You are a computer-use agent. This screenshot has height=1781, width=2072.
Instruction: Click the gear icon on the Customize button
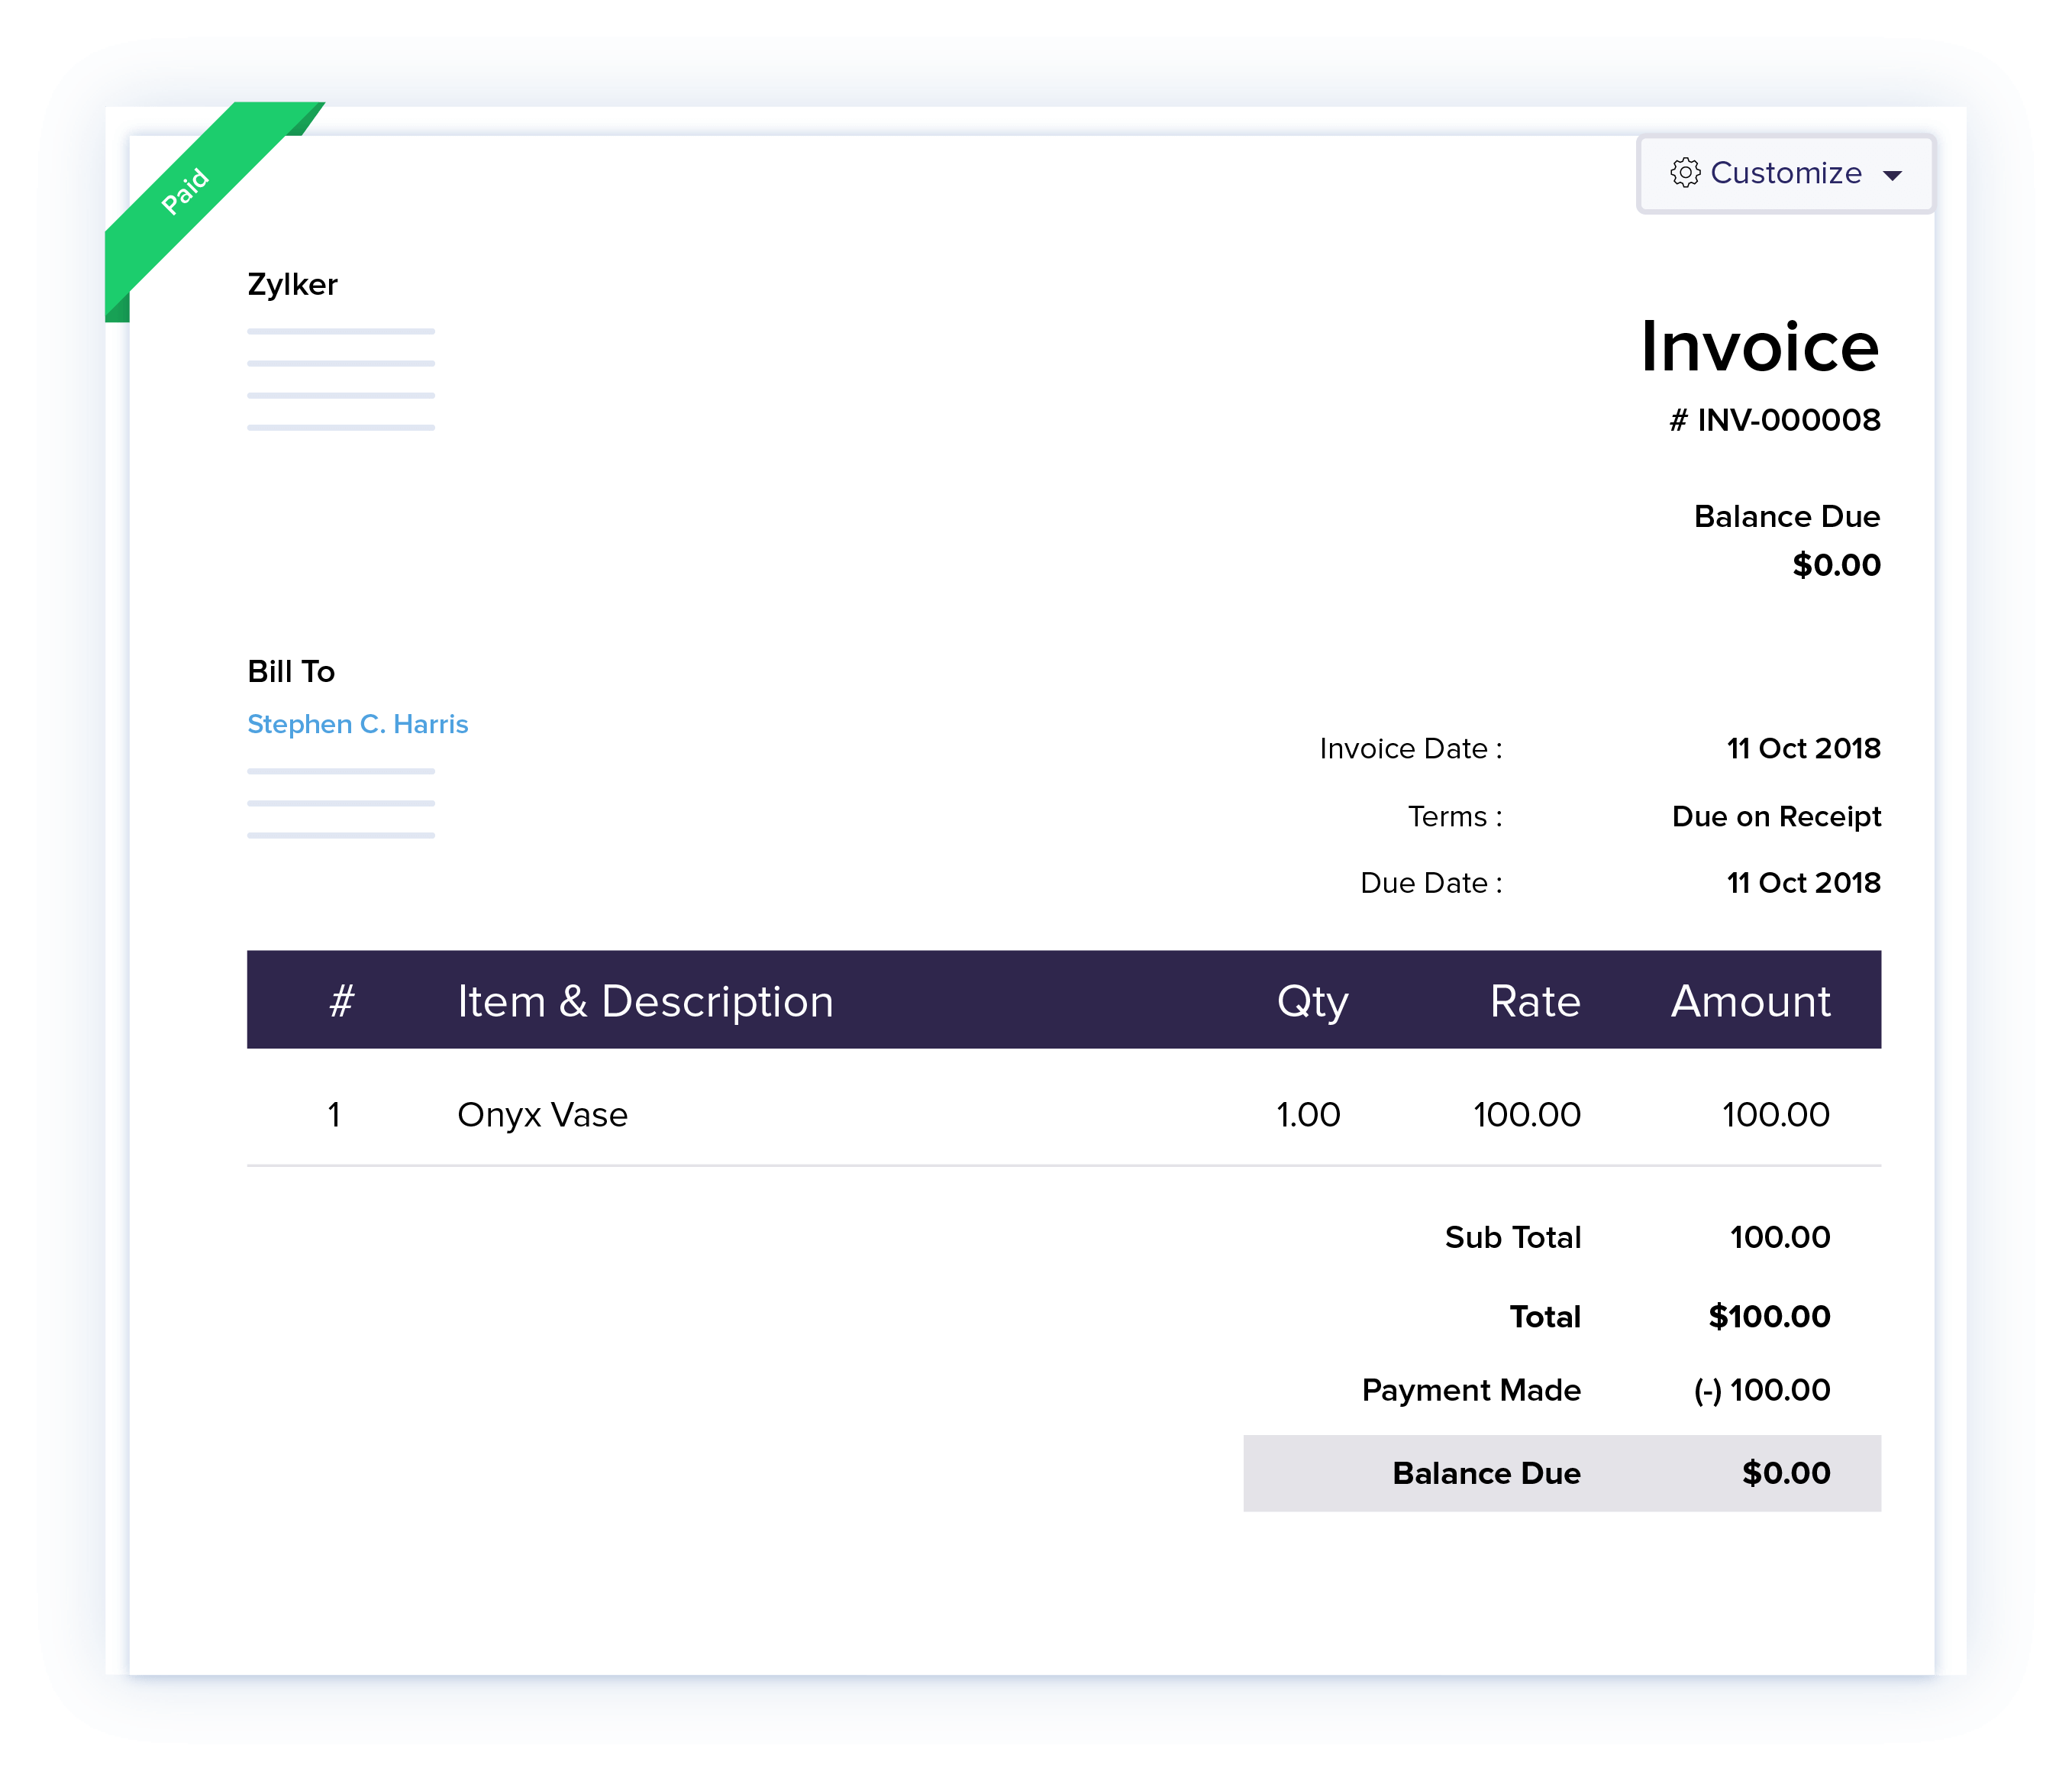click(1687, 173)
